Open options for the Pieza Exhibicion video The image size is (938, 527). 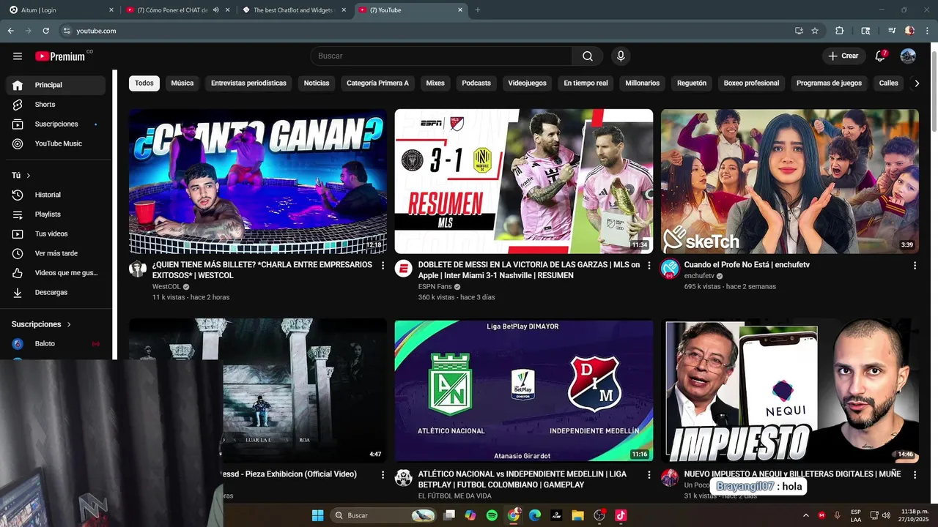383,475
